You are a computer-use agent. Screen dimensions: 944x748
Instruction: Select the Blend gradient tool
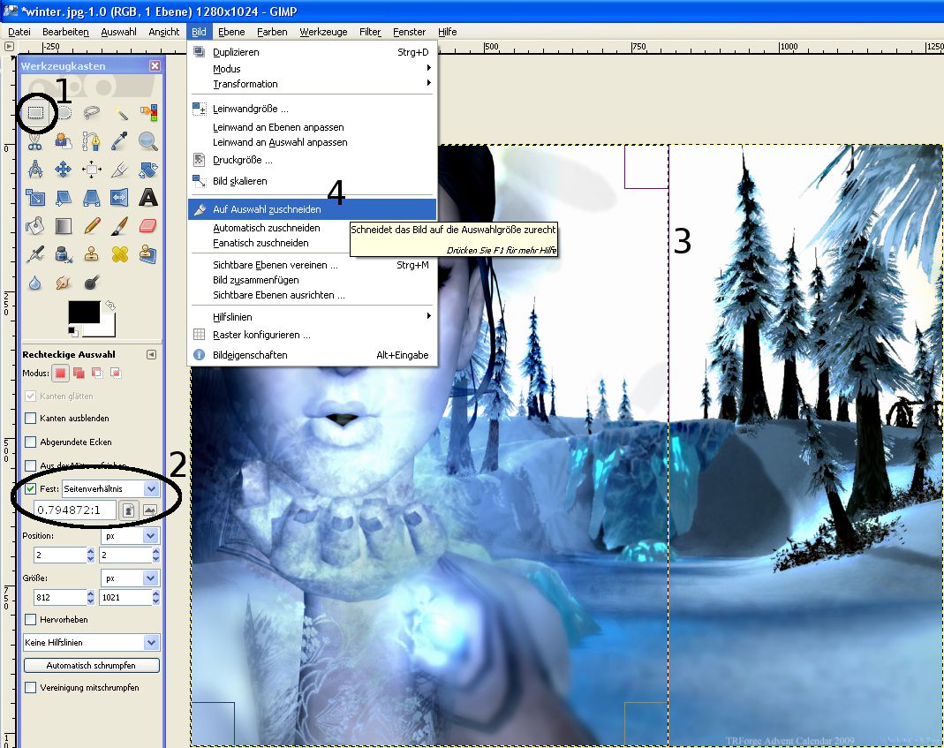pyautogui.click(x=64, y=226)
